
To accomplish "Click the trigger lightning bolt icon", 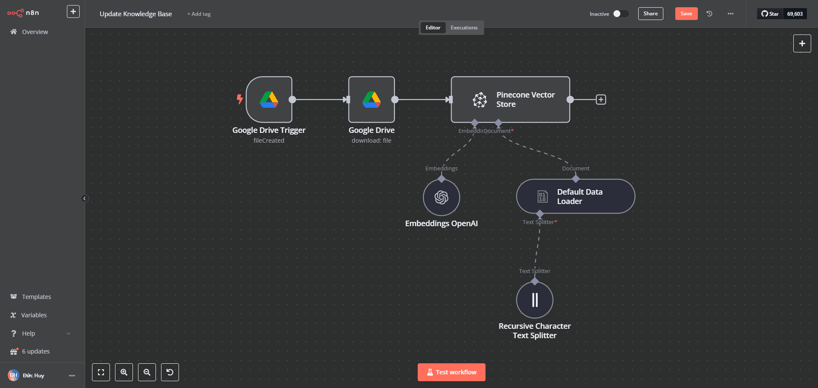I will 240,99.
